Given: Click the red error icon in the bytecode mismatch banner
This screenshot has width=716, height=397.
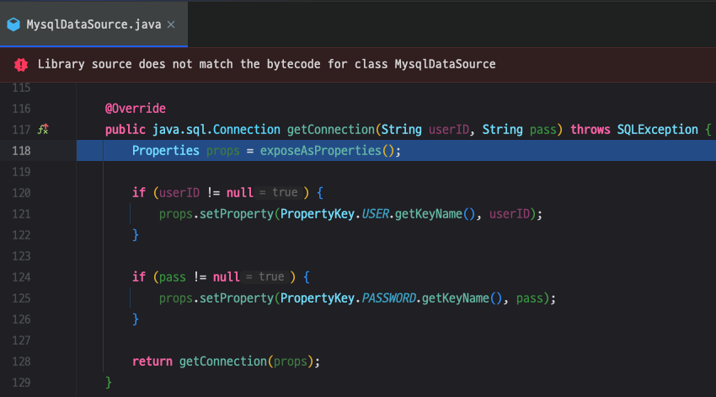Looking at the screenshot, I should point(21,64).
